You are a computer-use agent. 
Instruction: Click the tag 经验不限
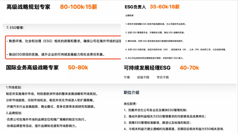point(143,77)
